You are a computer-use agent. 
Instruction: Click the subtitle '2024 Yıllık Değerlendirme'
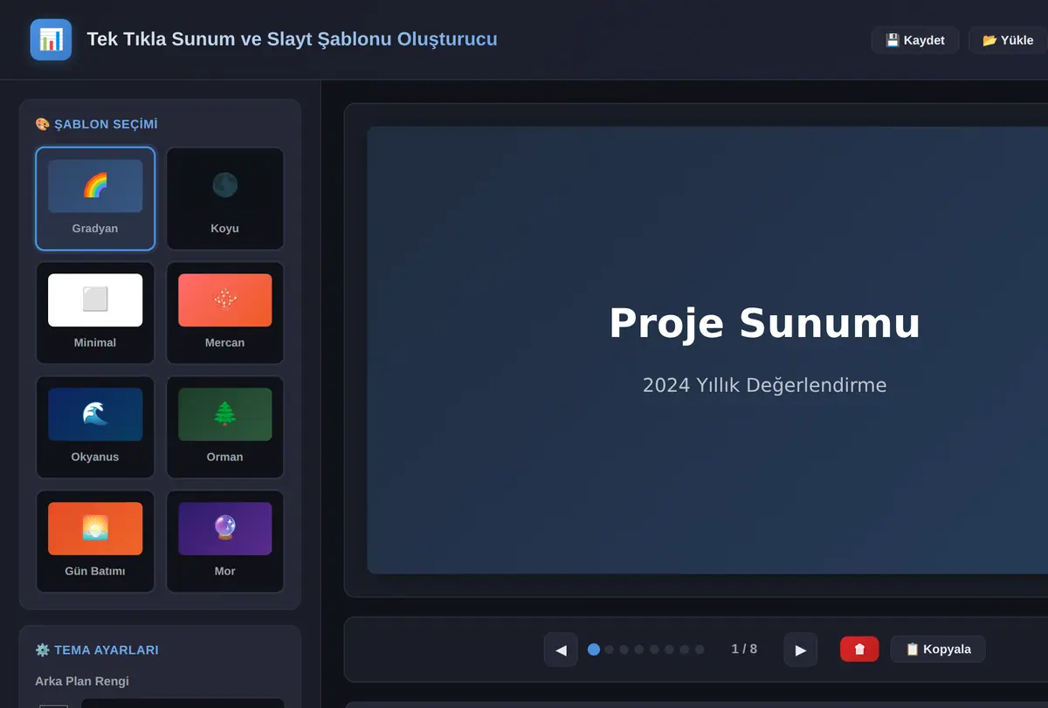765,385
